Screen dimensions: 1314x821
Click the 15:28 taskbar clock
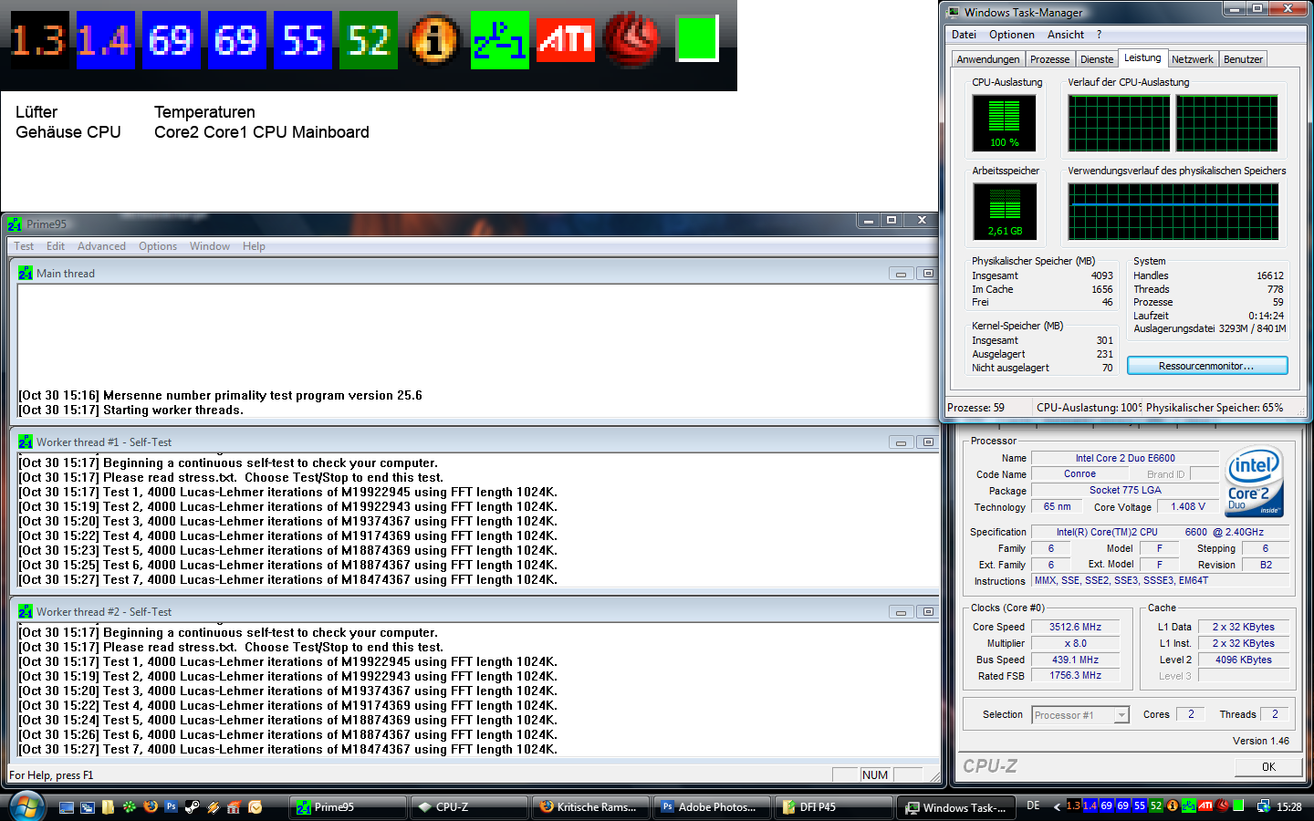click(1289, 806)
